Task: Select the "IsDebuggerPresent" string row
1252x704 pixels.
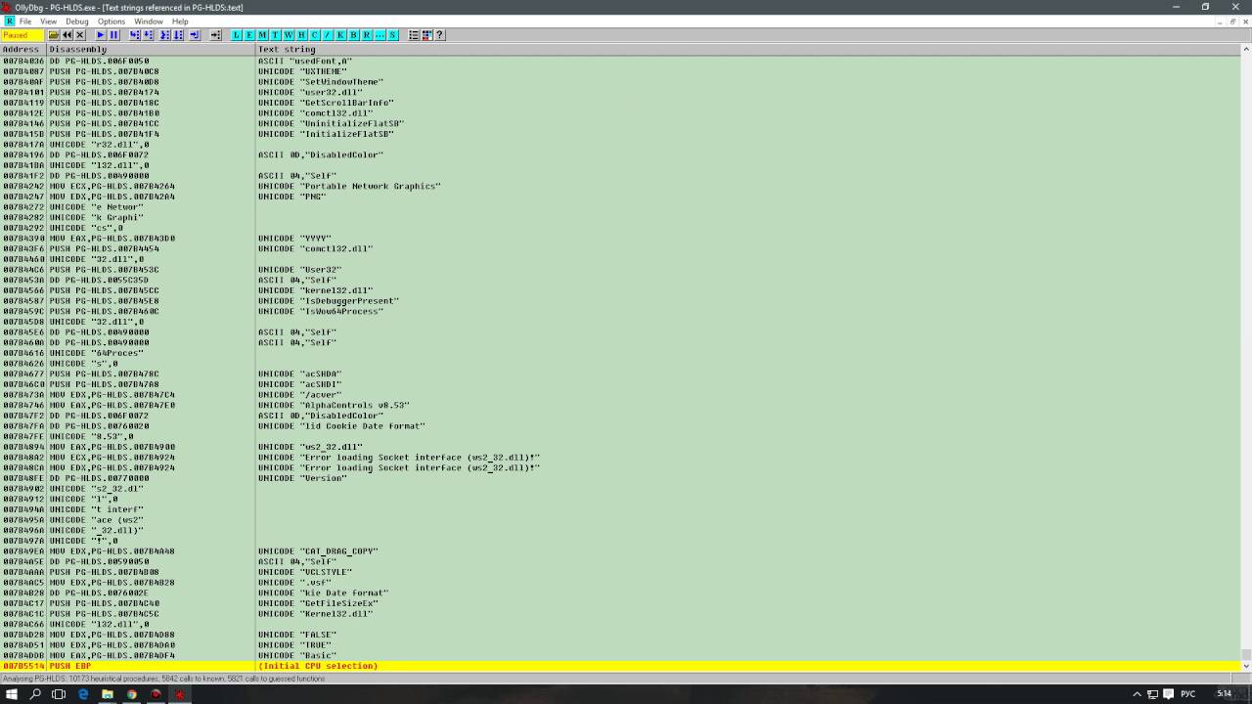Action: click(x=620, y=301)
